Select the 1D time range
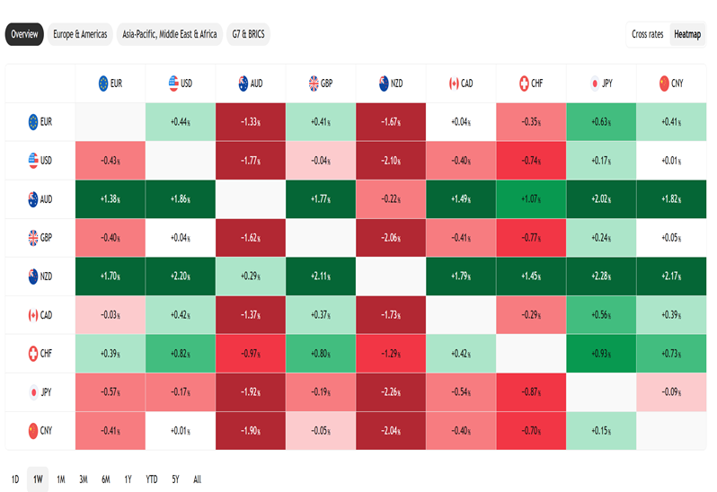 point(15,479)
